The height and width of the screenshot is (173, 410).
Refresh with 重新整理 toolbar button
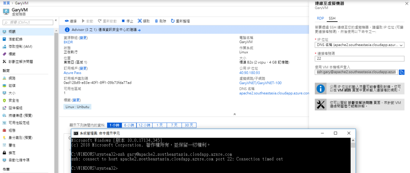(180, 21)
